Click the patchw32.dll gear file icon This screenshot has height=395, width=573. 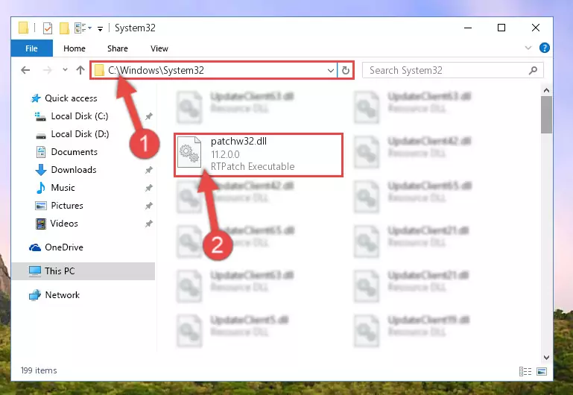189,152
